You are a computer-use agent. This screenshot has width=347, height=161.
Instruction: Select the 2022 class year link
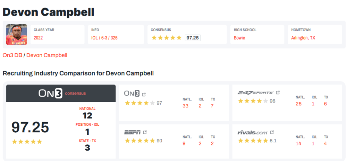(38, 38)
